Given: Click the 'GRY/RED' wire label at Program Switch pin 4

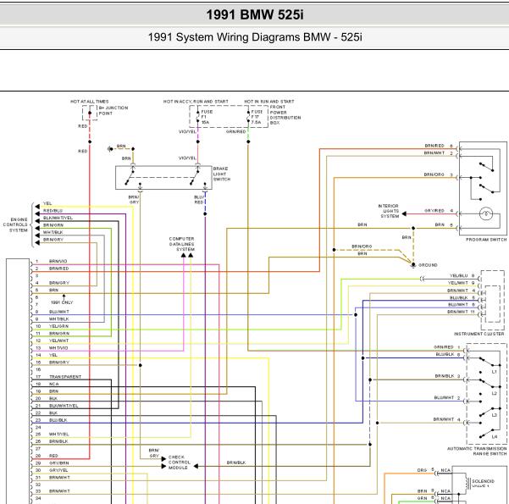Looking at the screenshot, I should (434, 211).
